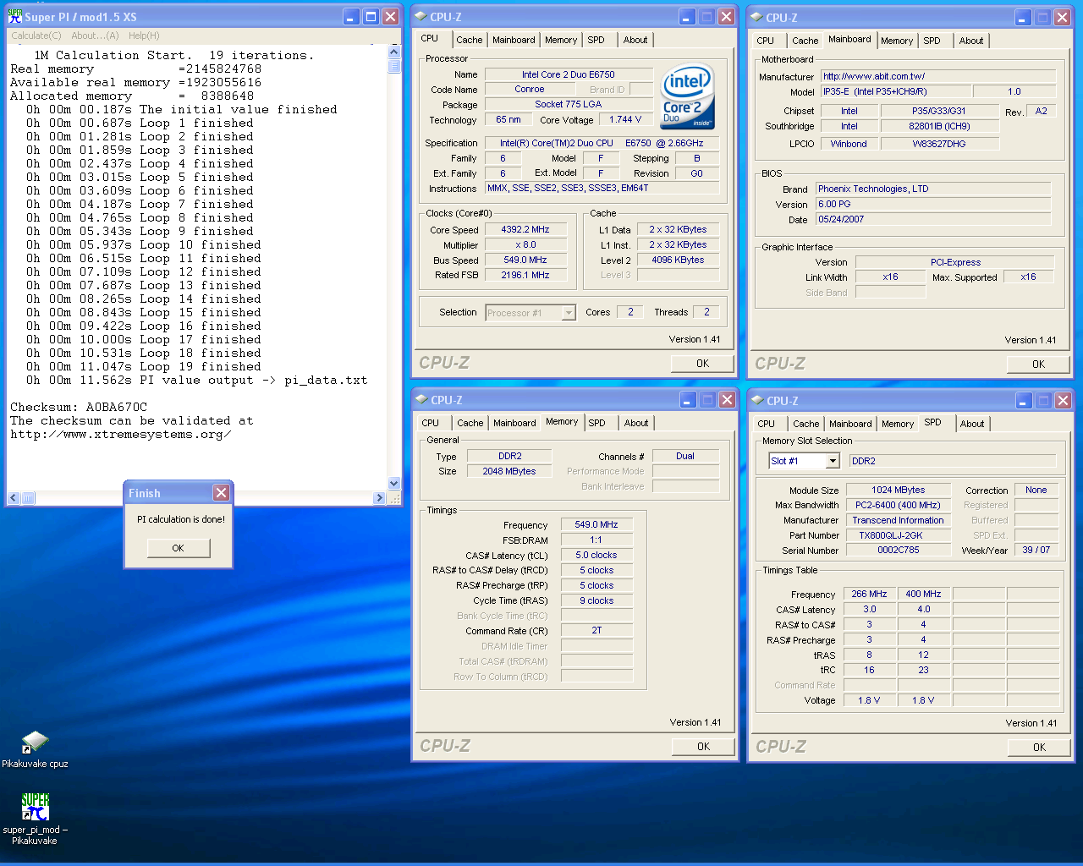Click the Serial Number 0002C785 field
Viewport: 1083px width, 866px height.
(898, 550)
